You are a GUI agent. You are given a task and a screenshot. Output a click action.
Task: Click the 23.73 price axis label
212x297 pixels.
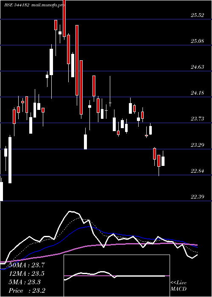[x=197, y=119]
